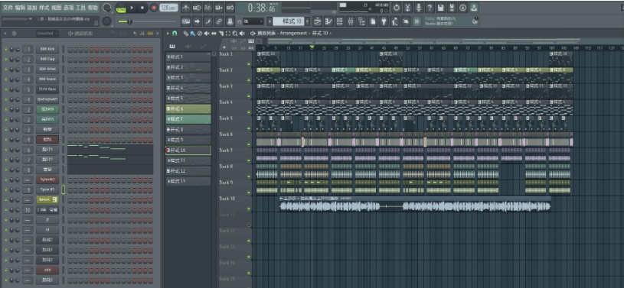This screenshot has width=624, height=288.
Task: Open the Spire #1 channel button
Action: (x=47, y=190)
